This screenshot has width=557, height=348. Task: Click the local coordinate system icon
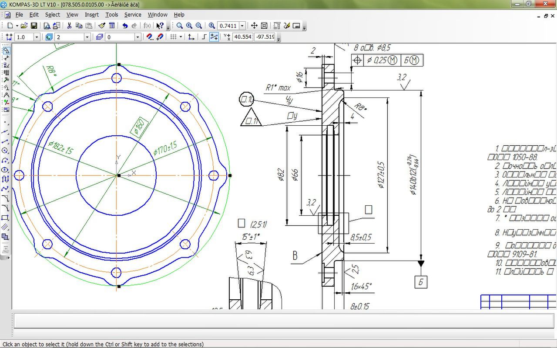click(x=191, y=37)
